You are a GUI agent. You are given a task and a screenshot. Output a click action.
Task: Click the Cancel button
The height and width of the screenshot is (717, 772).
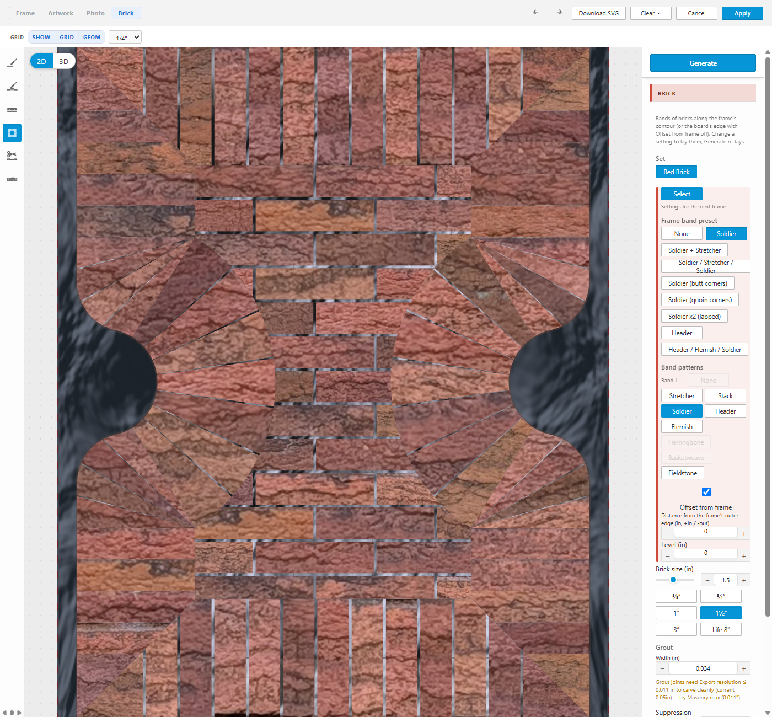point(696,13)
